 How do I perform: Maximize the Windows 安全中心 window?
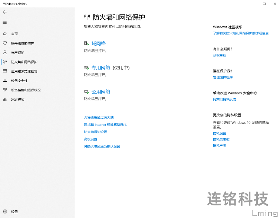264,4
